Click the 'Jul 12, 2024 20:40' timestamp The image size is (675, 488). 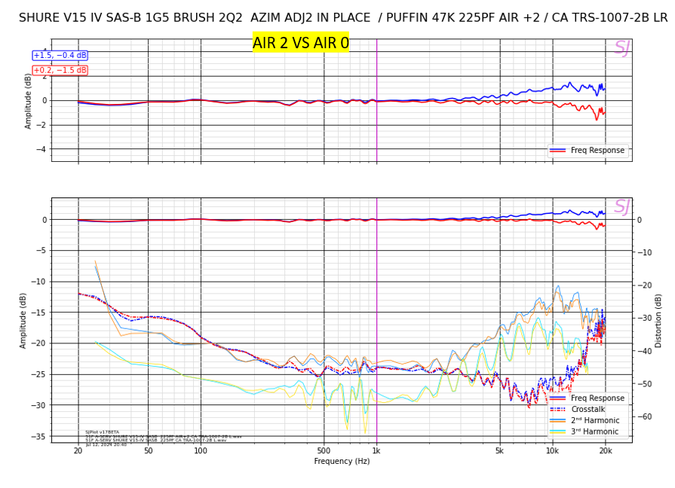[106, 444]
